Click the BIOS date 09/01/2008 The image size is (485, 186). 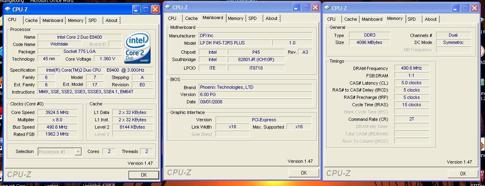tap(255, 102)
